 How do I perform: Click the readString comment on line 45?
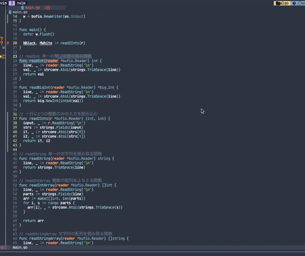[x=61, y=154]
